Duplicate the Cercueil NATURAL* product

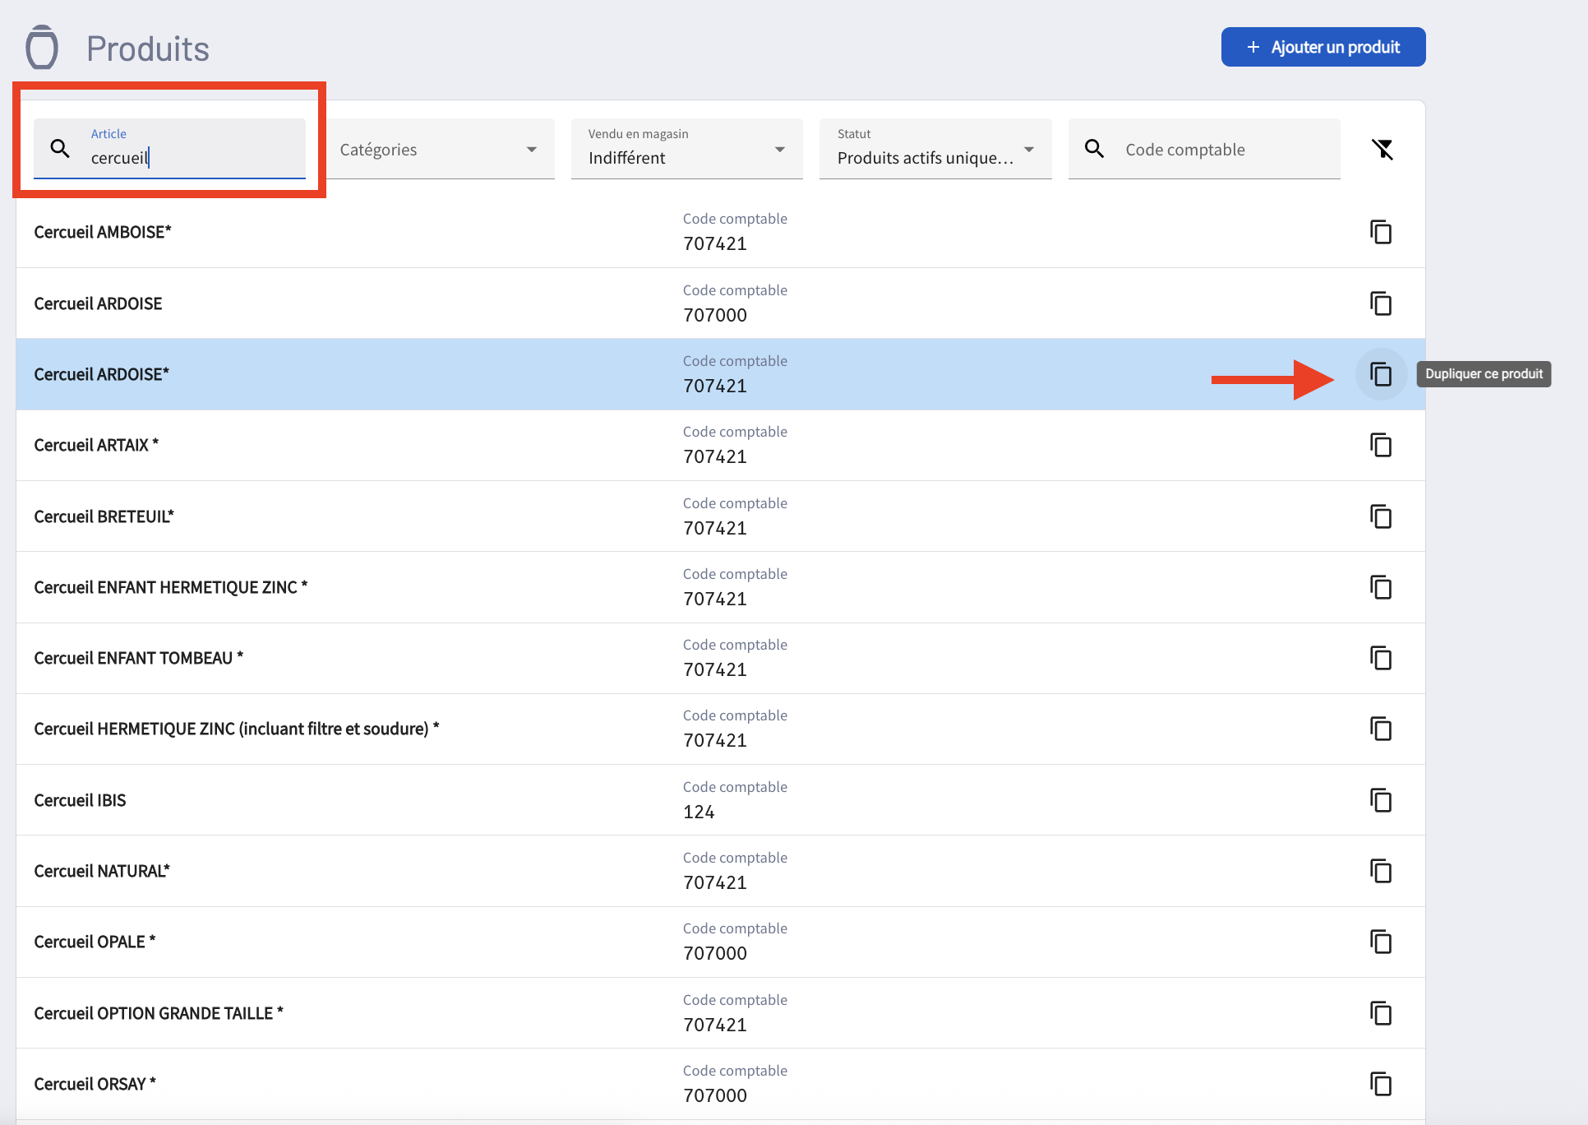(1381, 871)
